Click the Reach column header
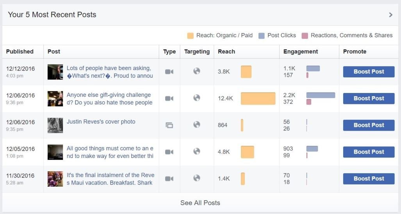 226,51
